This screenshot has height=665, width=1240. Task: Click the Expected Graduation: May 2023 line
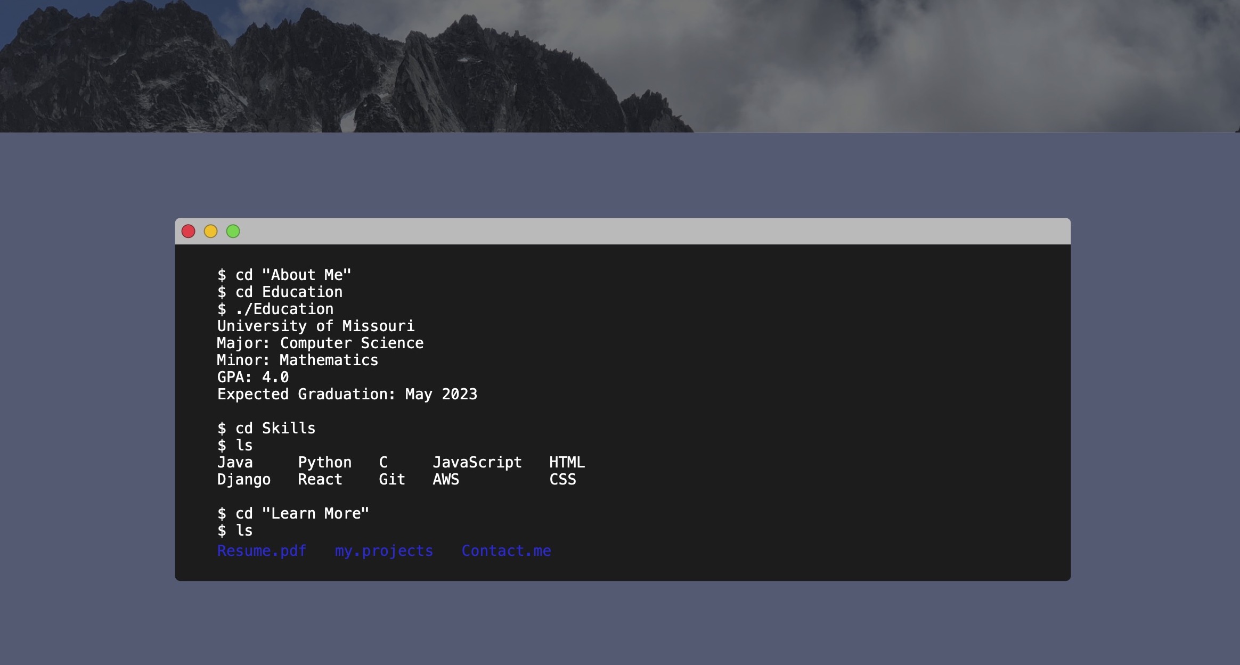pos(347,394)
